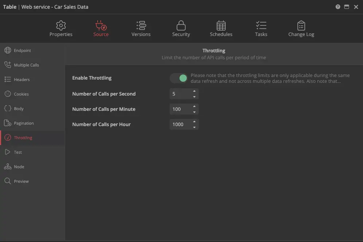
Task: Click the Tasks checklist icon
Action: [x=261, y=25]
